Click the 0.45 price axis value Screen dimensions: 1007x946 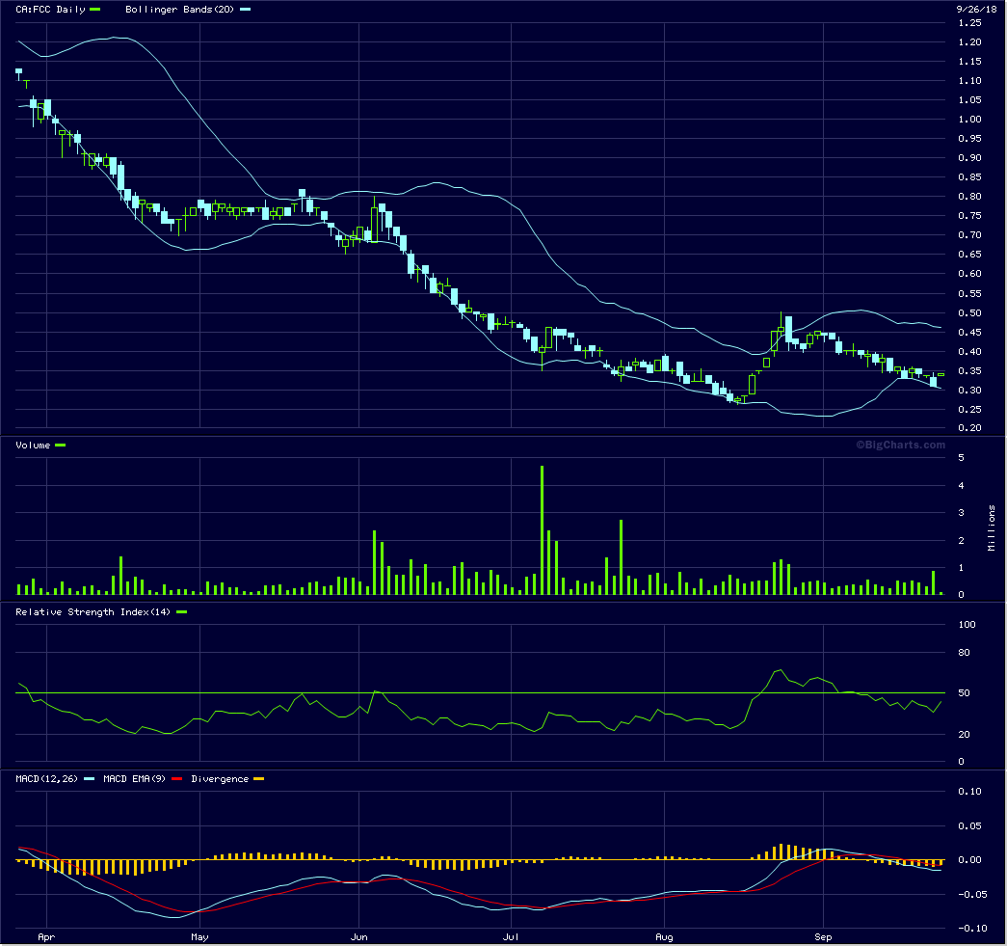point(969,333)
